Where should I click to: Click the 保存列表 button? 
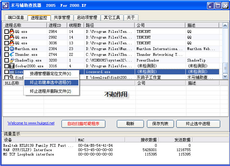[160, 124]
